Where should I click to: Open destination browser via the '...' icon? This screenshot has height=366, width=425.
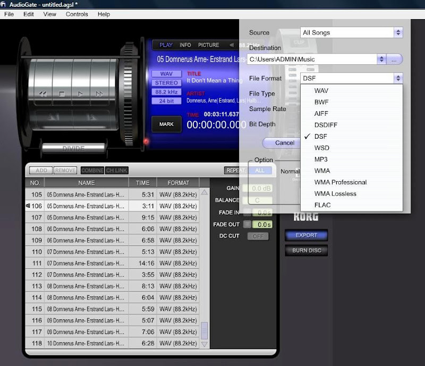coord(394,59)
